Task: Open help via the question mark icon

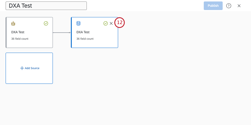Action: coord(229,6)
